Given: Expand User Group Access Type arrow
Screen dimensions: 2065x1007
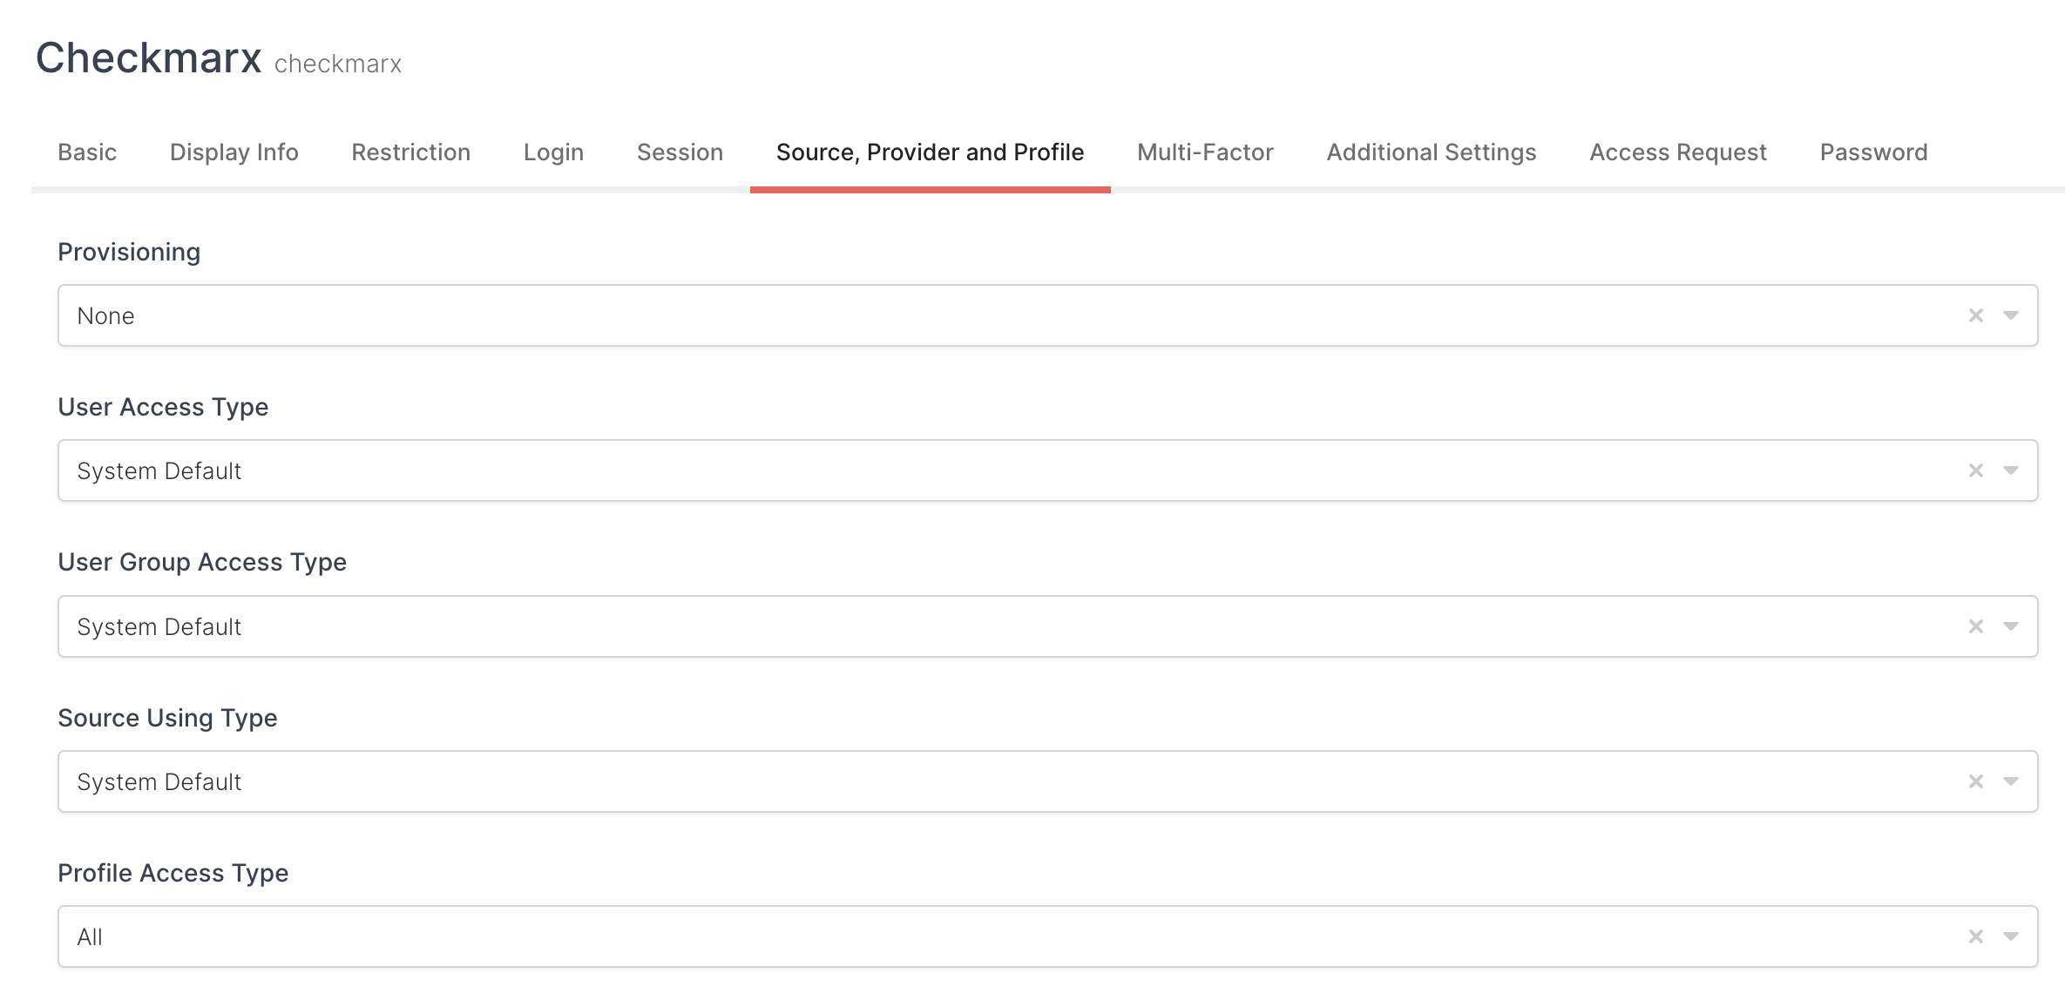Looking at the screenshot, I should 2011,626.
